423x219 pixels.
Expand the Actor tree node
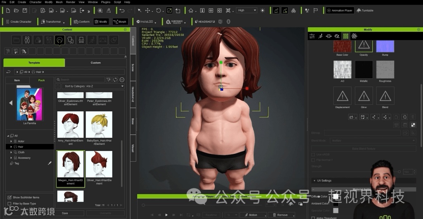coord(11,141)
